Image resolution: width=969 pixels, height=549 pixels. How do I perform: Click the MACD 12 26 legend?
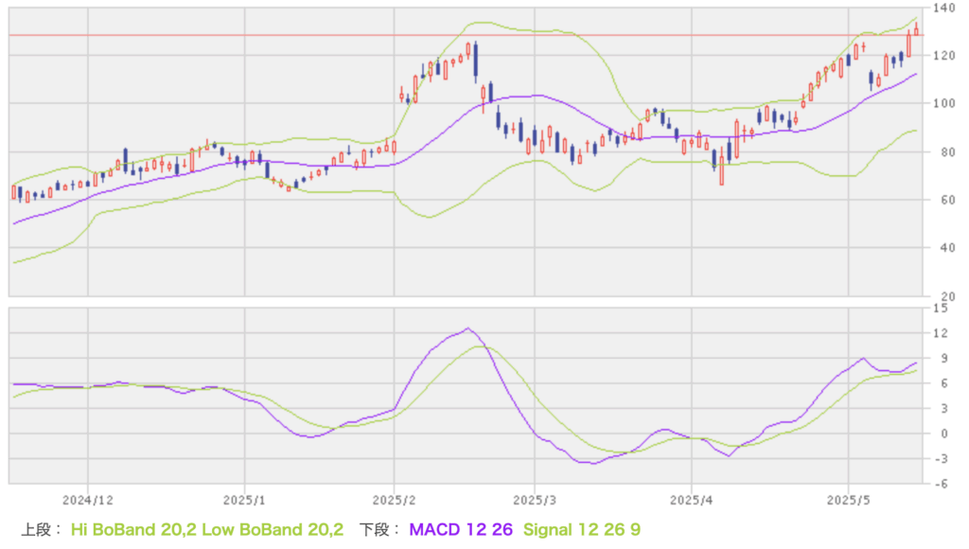click(461, 530)
